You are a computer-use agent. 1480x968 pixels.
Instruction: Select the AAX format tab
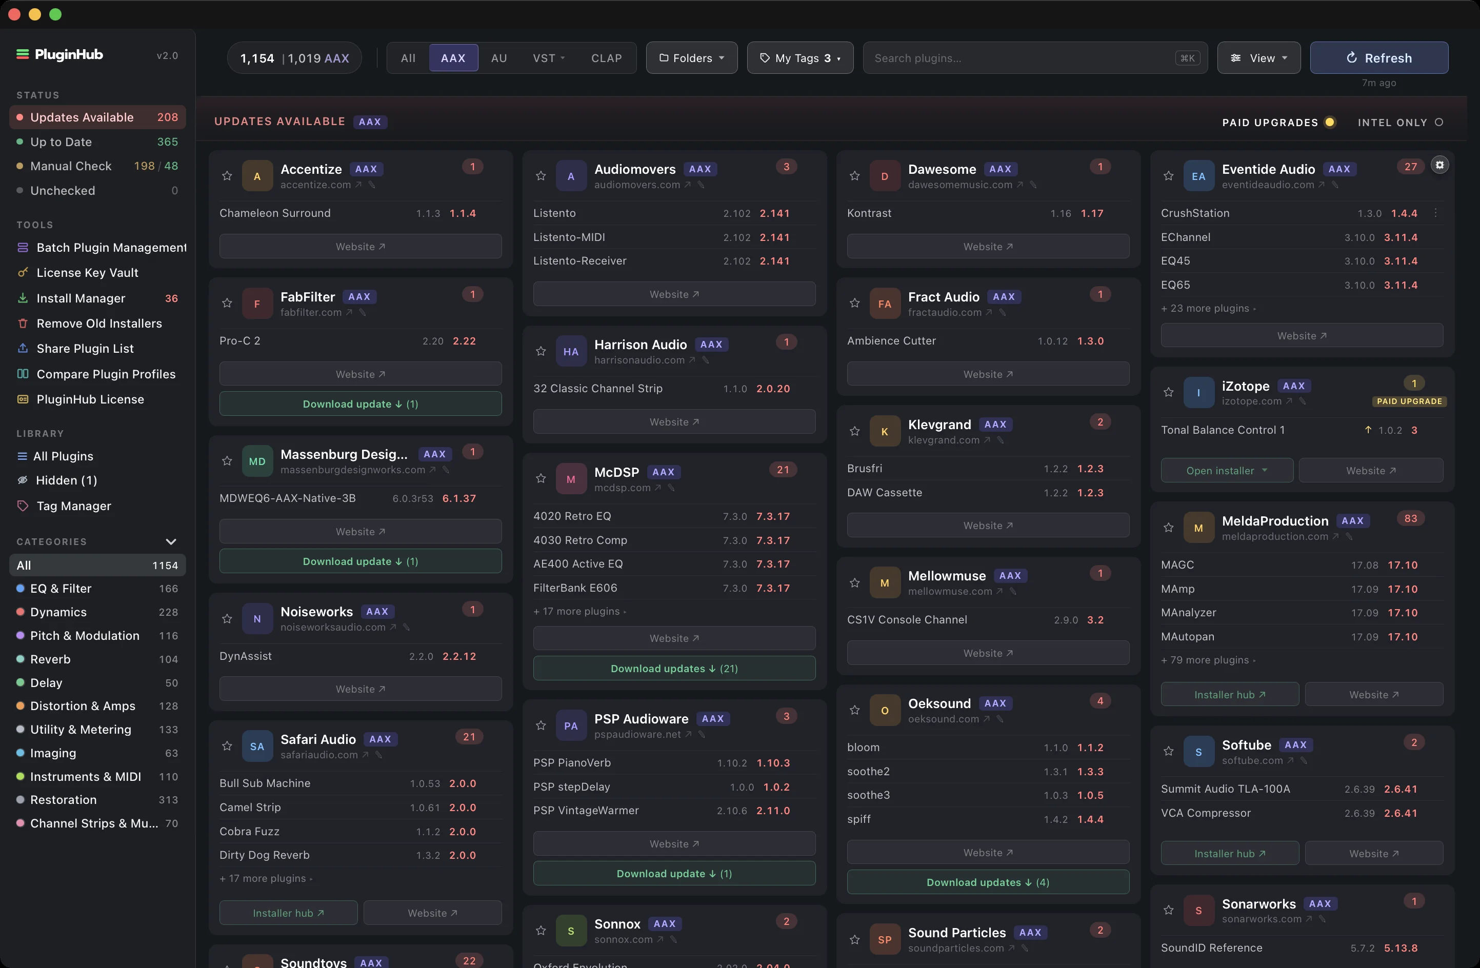[453, 58]
